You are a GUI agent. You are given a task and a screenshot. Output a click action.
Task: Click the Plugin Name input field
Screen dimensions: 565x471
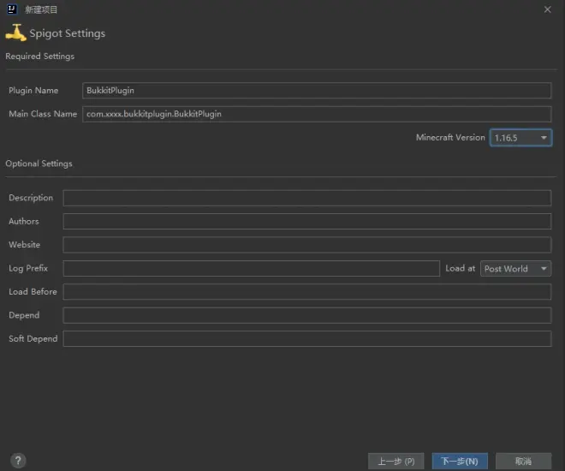point(317,91)
